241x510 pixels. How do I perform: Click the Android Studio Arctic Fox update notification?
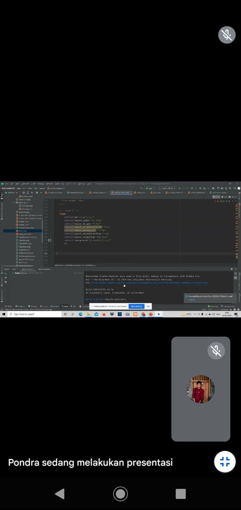tap(211, 297)
